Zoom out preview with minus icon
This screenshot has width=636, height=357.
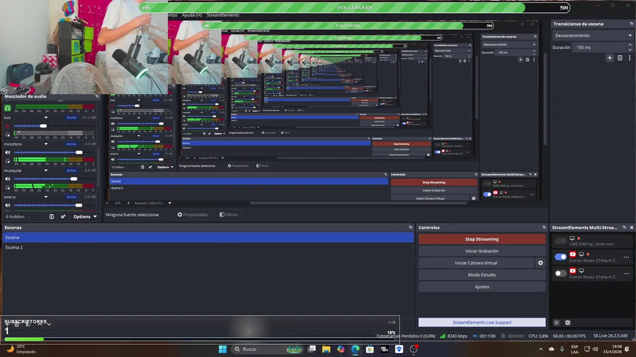click(108, 203)
